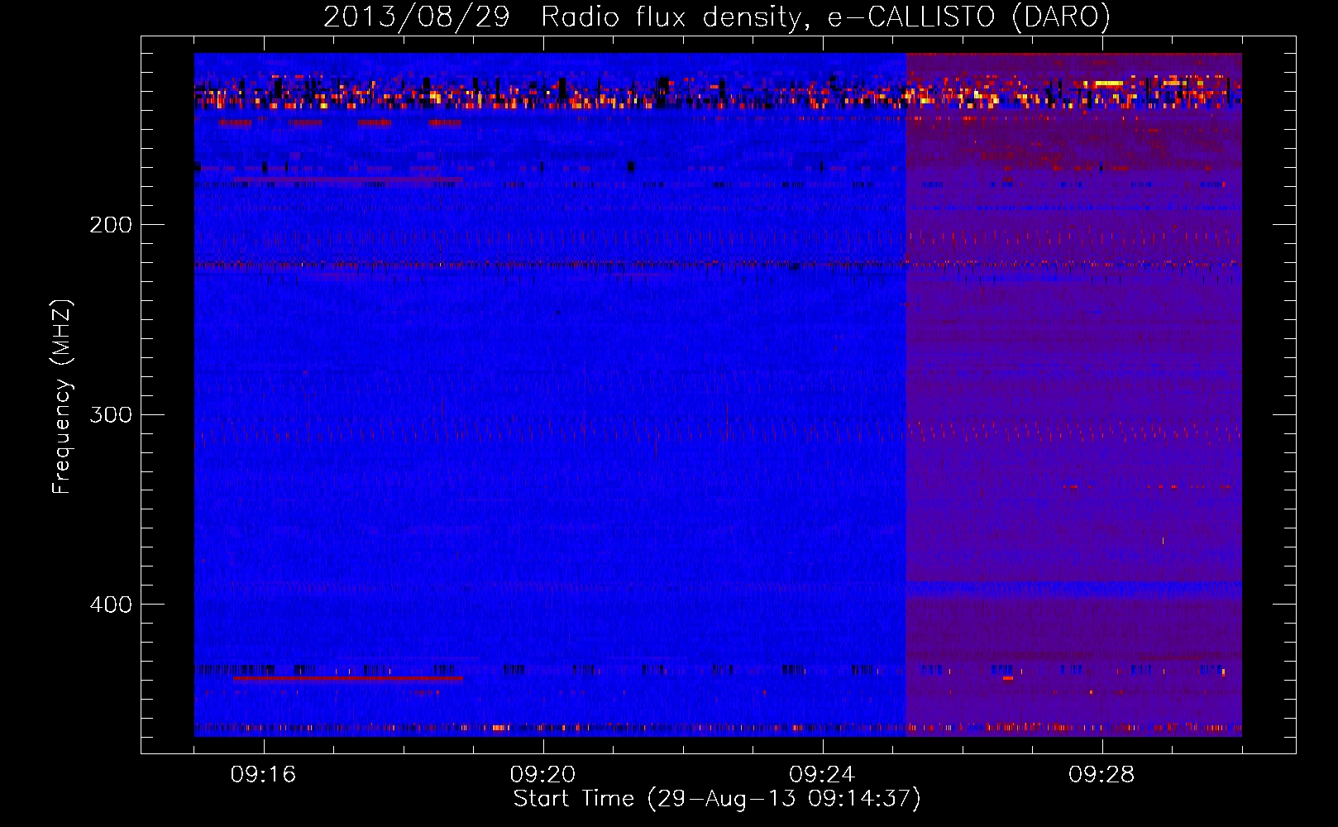Click the 400 frequency tick label
This screenshot has height=827, width=1338.
point(111,605)
